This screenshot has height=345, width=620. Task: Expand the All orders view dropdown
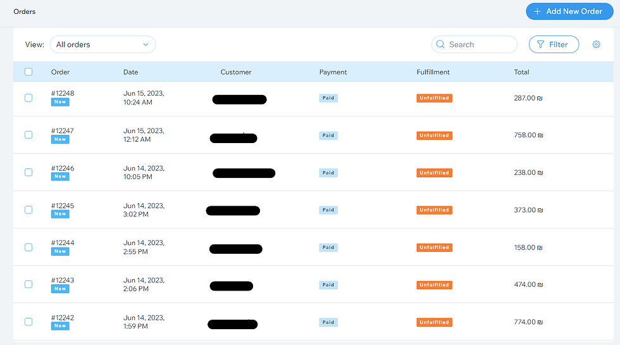[102, 44]
